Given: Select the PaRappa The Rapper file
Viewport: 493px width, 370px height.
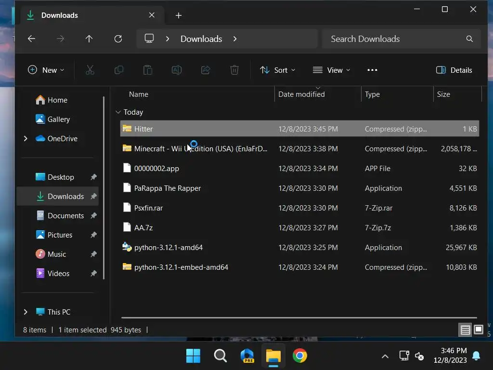Looking at the screenshot, I should 299,188.
